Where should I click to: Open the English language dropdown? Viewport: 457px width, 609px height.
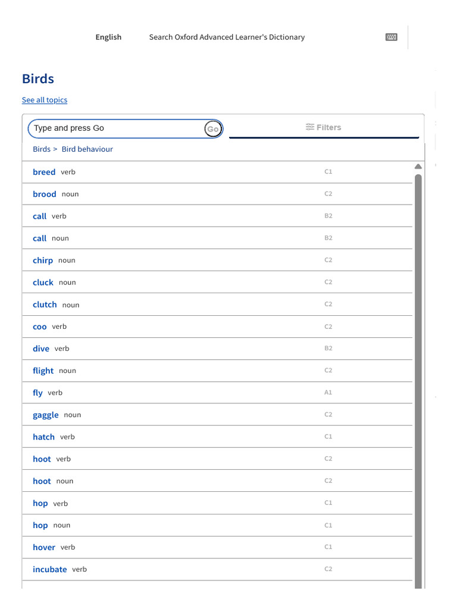(x=108, y=37)
